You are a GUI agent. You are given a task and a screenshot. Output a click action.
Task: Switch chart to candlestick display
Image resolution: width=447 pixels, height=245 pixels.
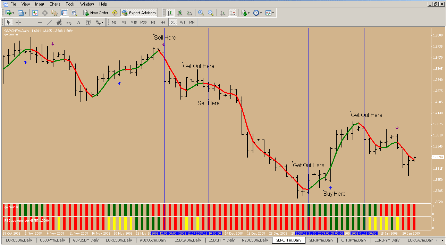tap(180, 13)
